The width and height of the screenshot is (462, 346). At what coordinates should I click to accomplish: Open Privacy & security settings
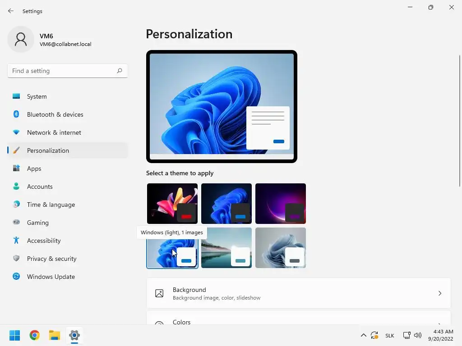tap(68, 259)
